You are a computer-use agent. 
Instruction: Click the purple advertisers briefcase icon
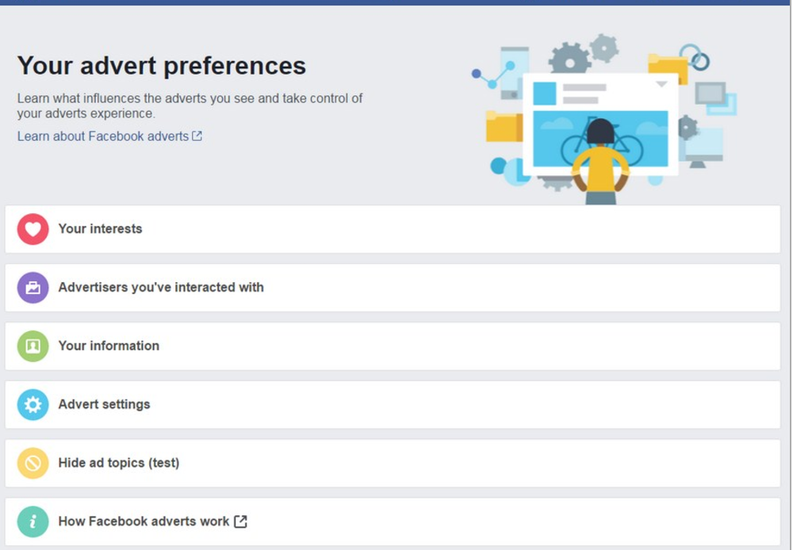click(x=33, y=288)
